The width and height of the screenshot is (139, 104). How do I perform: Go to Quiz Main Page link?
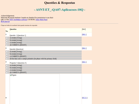pos(41,20)
